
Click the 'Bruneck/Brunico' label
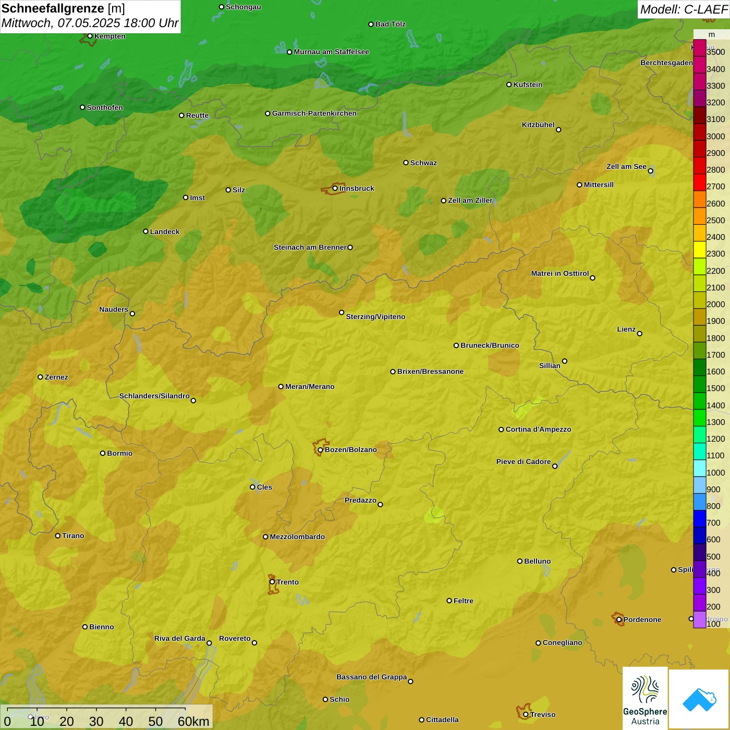coord(490,345)
